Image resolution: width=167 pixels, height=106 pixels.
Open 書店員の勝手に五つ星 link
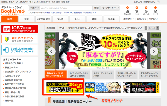tap(15, 88)
